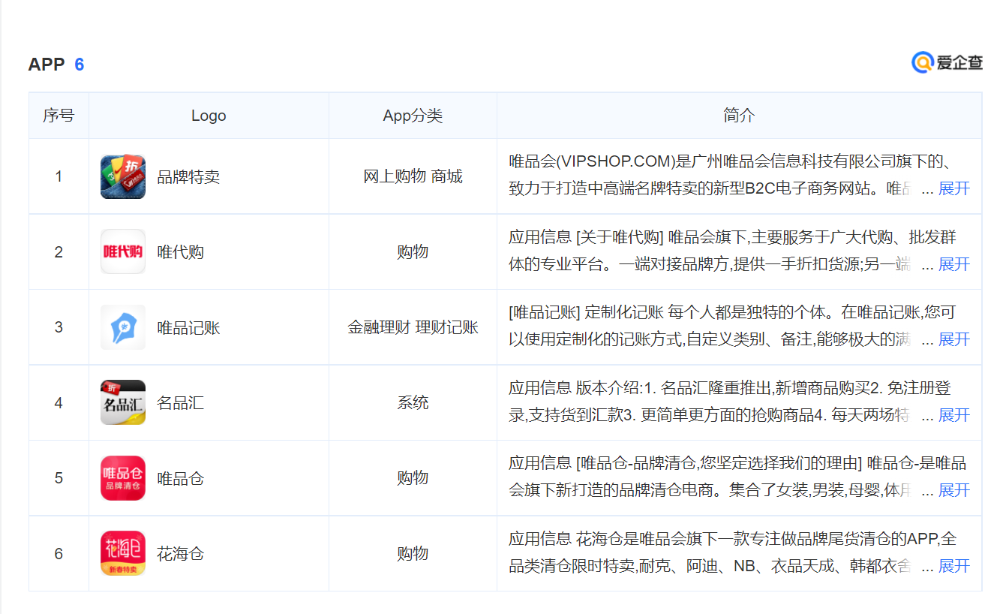Select the app name 花海仓

pyautogui.click(x=180, y=554)
